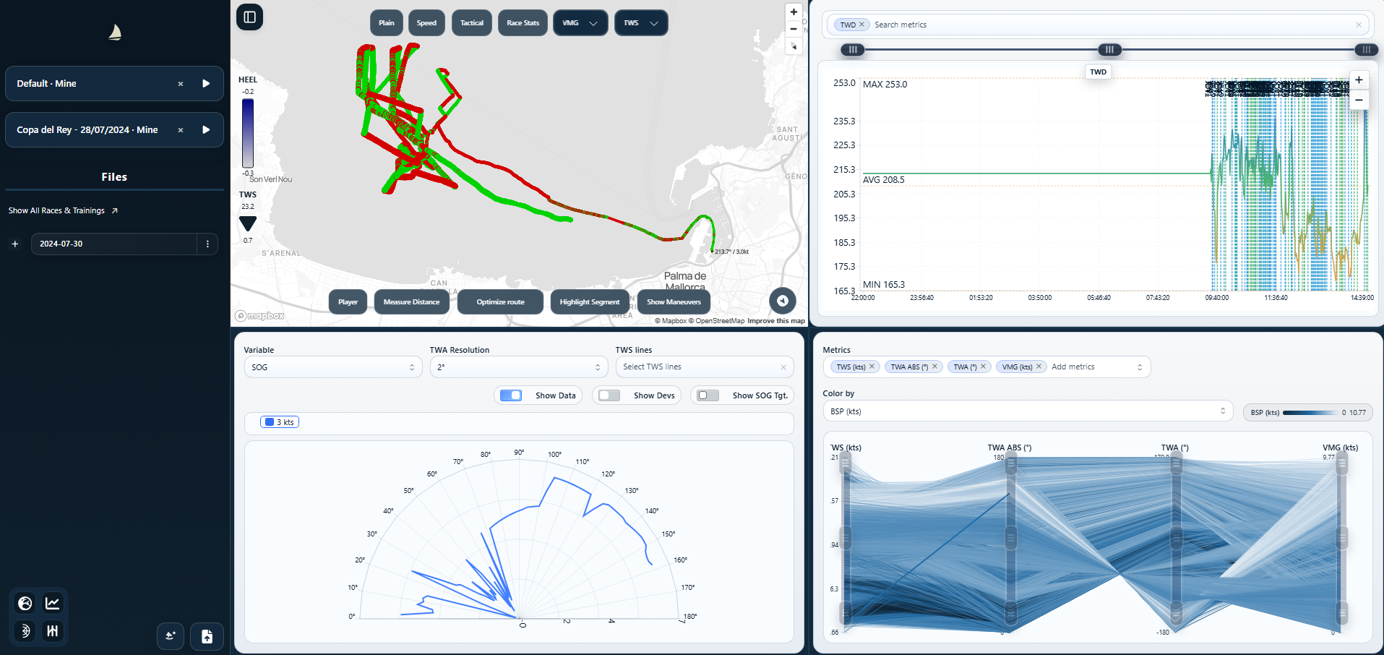Toggle the sidebar panel icon
The width and height of the screenshot is (1384, 655).
coord(249,17)
